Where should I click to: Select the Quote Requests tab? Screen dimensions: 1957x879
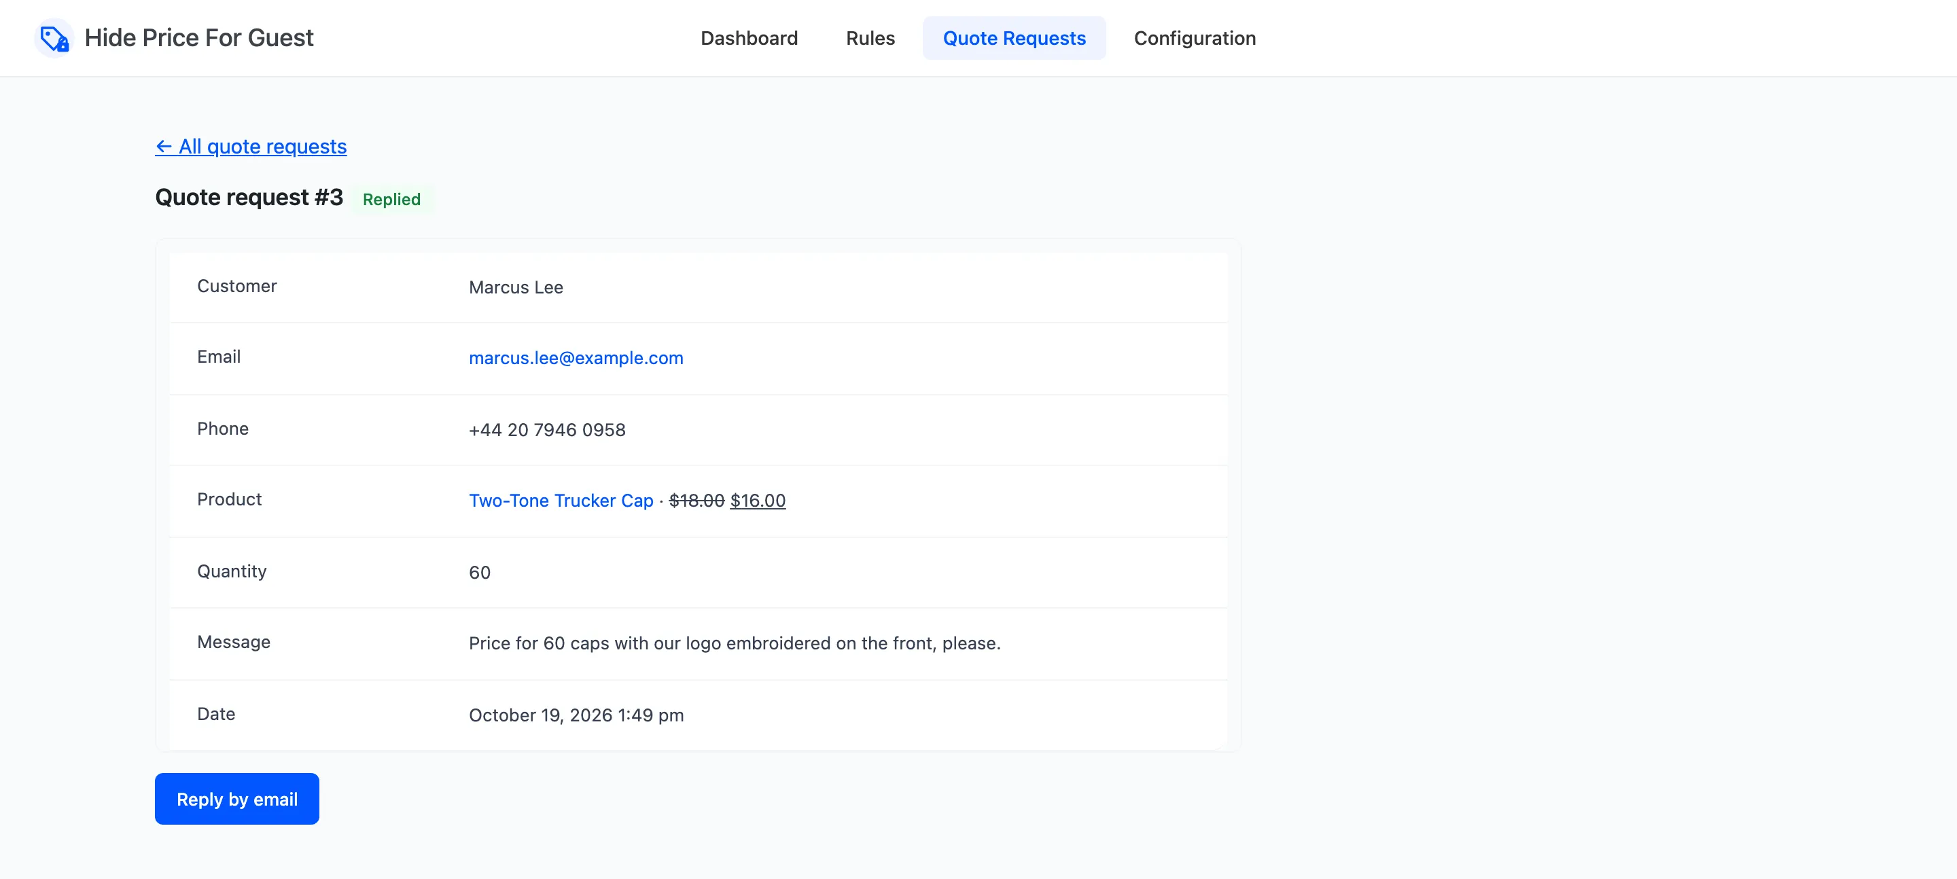tap(1015, 38)
